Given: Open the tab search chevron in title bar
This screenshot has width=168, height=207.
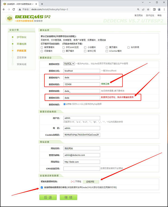Looking at the screenshot, I should (143, 2).
